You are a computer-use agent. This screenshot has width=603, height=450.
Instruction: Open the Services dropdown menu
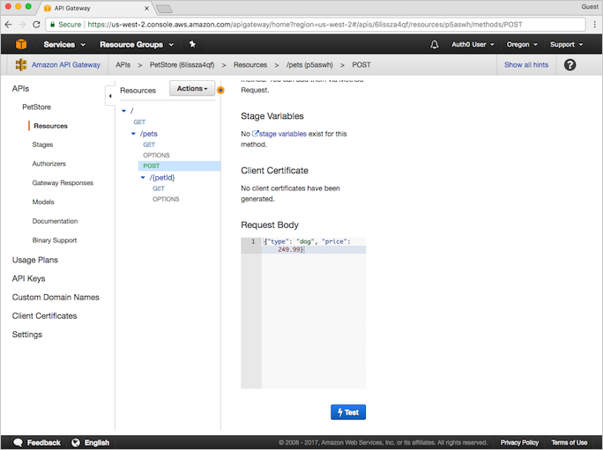(x=64, y=45)
